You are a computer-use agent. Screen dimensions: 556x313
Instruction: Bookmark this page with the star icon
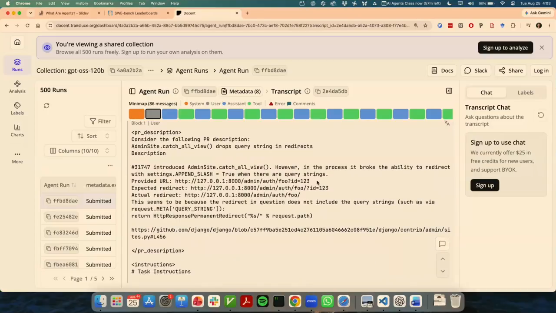tap(425, 26)
